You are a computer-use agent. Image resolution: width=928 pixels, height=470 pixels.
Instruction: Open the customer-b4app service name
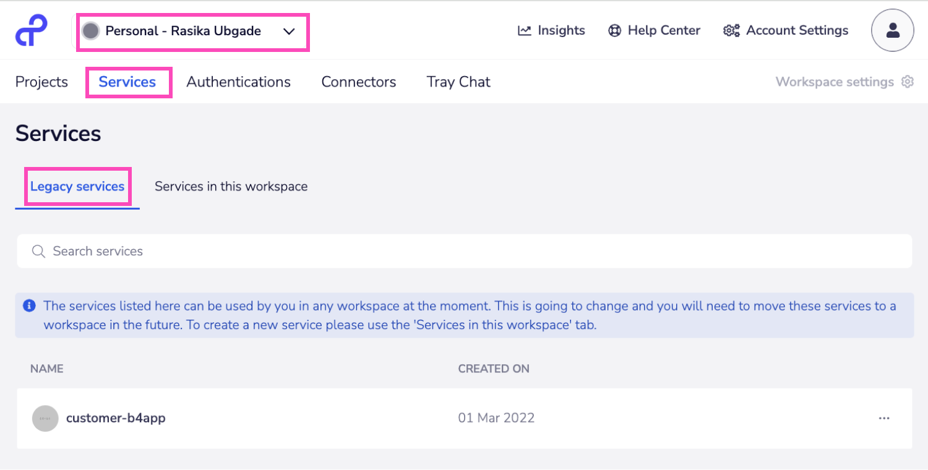116,418
